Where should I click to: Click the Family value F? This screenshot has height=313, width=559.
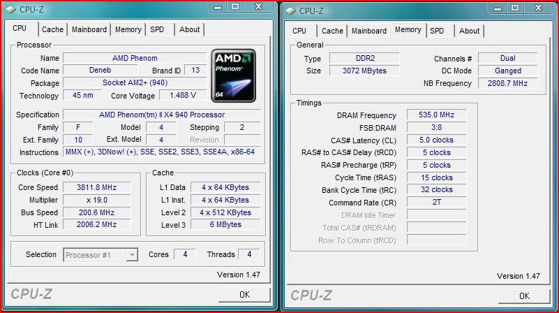pos(78,127)
